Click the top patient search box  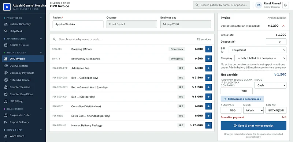point(222,5)
